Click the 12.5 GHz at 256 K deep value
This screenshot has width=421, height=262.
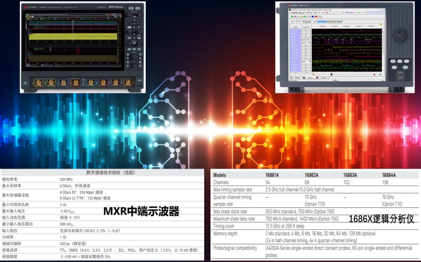coord(285,226)
